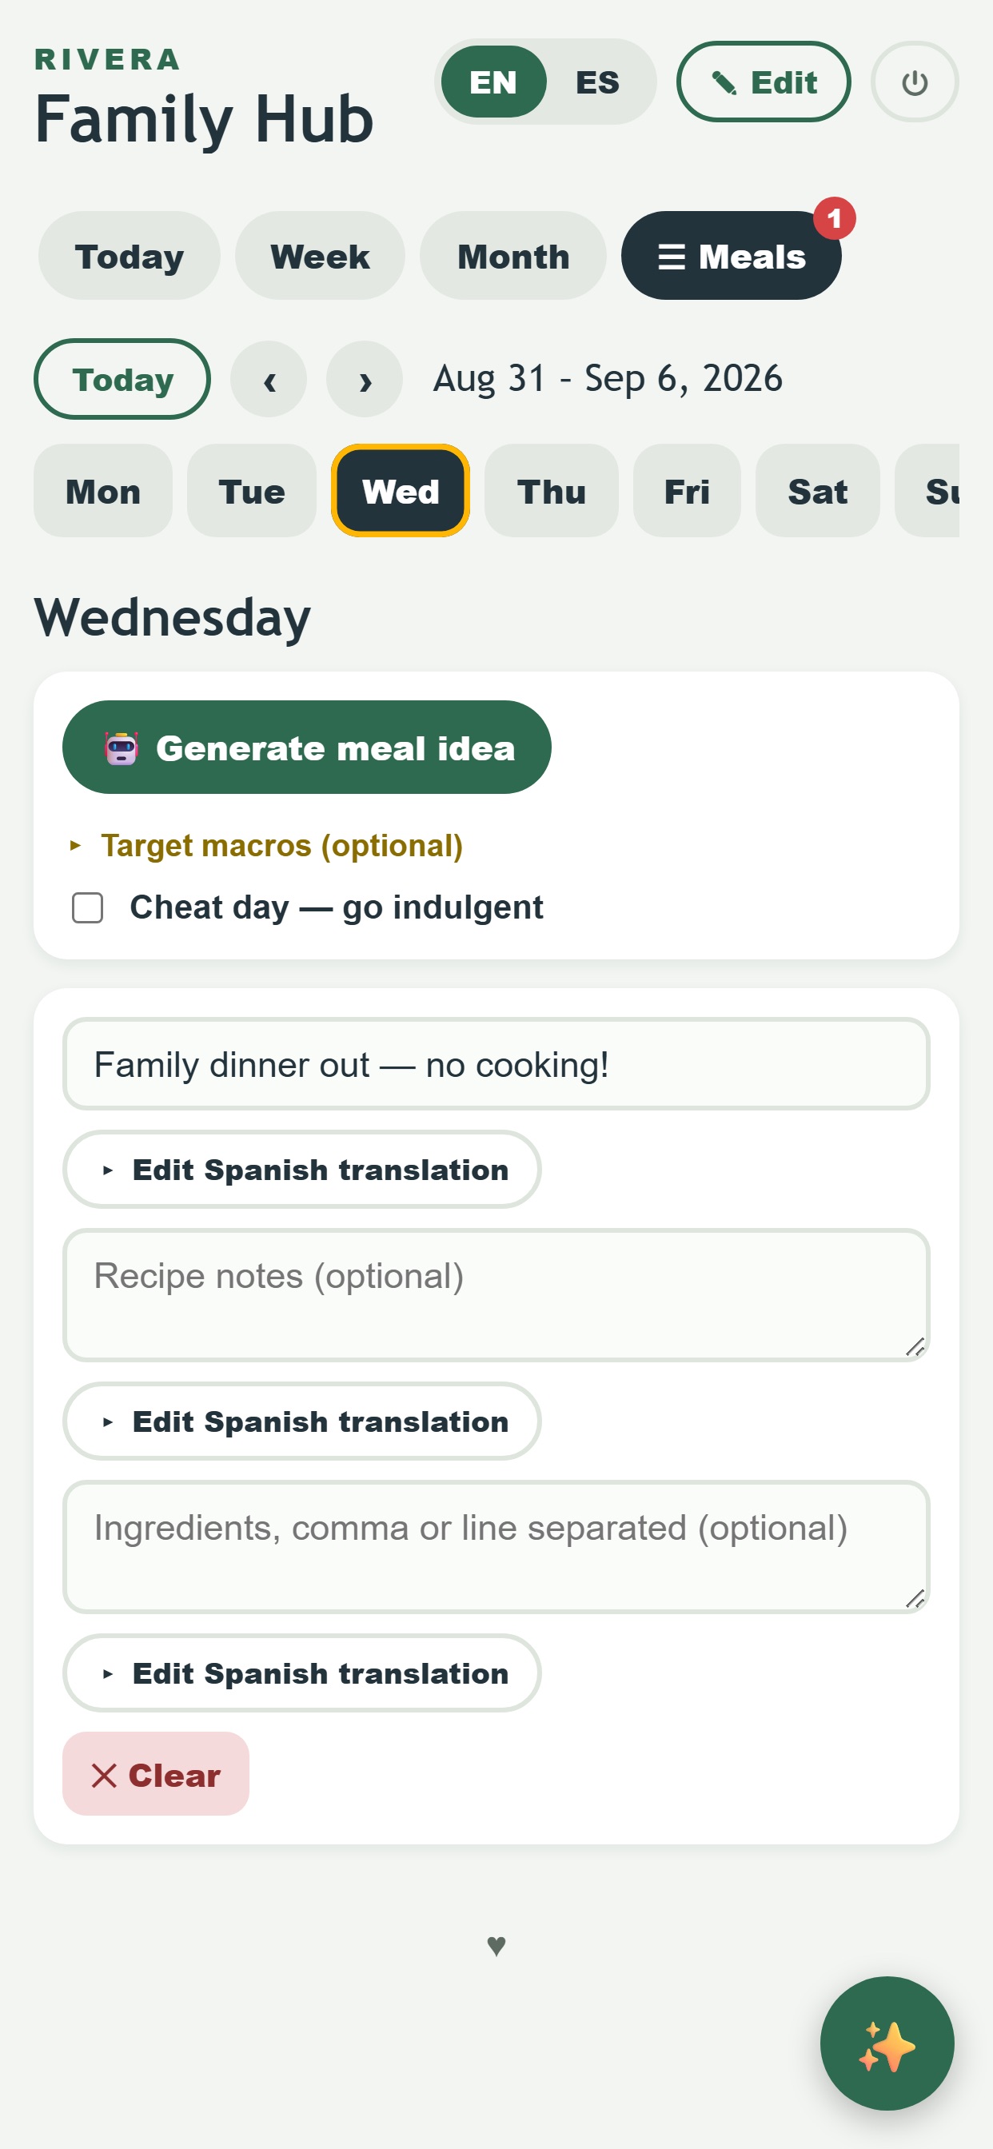Clear the meal with X button
993x2149 pixels.
pyautogui.click(x=156, y=1773)
